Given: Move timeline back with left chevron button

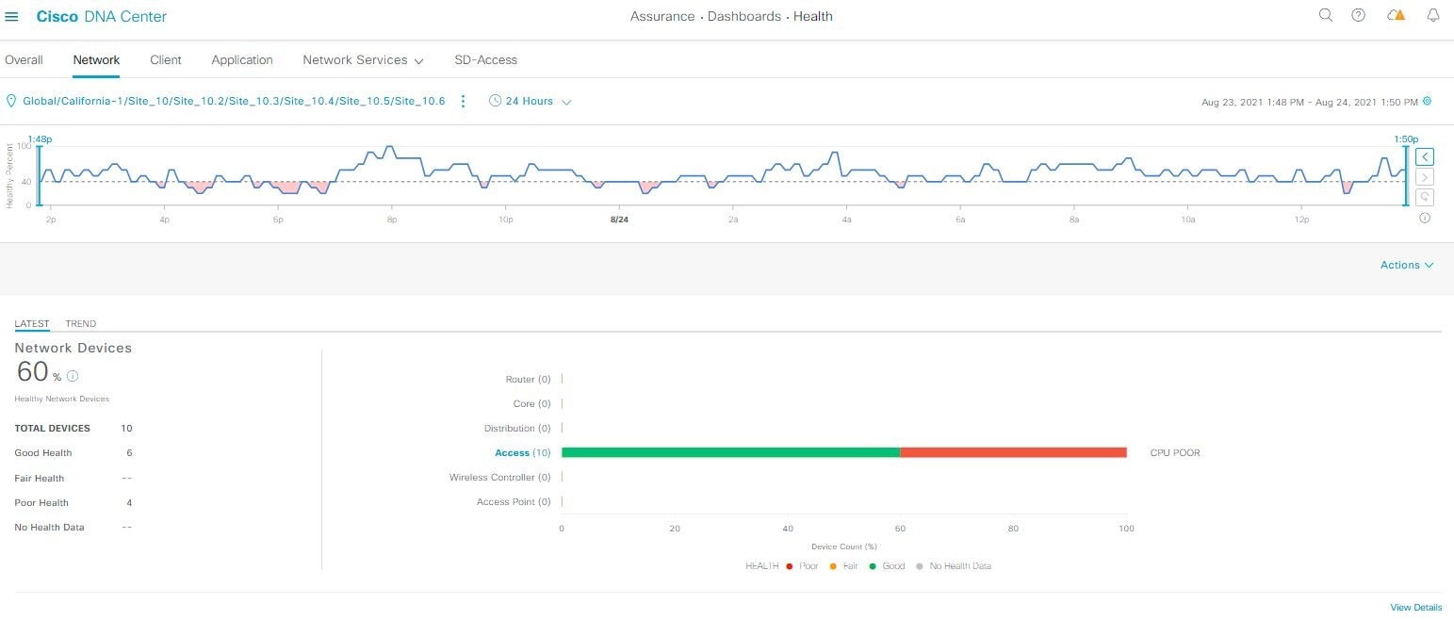Looking at the screenshot, I should 1425,156.
